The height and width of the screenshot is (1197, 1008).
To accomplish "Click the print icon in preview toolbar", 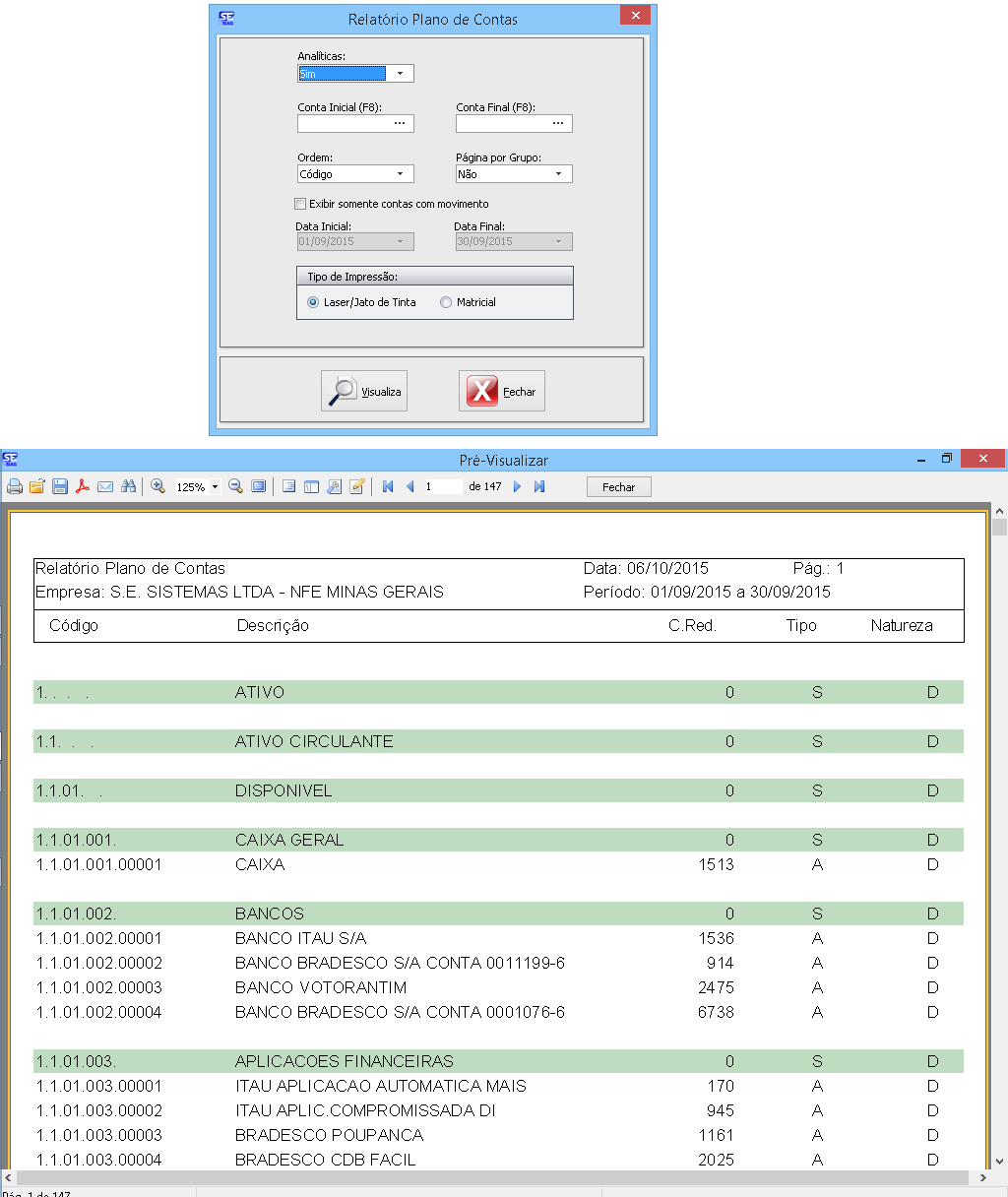I will coord(15,486).
